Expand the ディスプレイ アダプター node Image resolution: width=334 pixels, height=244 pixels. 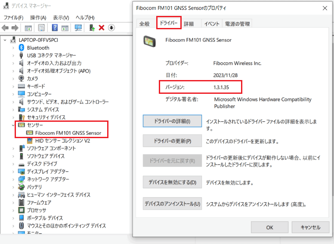[13, 171]
